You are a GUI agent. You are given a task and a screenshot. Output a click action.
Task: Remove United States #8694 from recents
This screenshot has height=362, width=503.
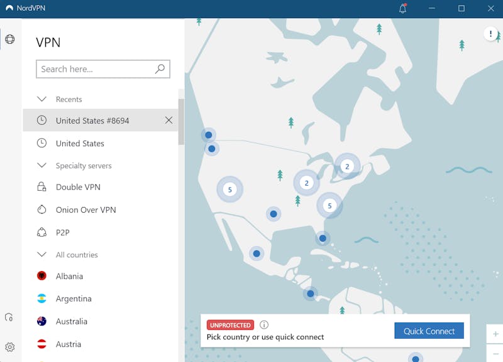point(169,120)
